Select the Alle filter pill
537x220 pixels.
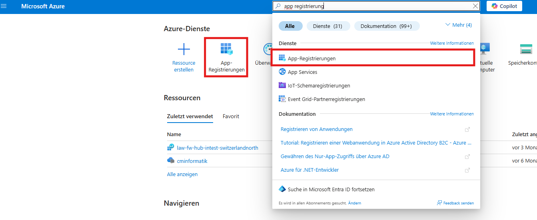[290, 26]
